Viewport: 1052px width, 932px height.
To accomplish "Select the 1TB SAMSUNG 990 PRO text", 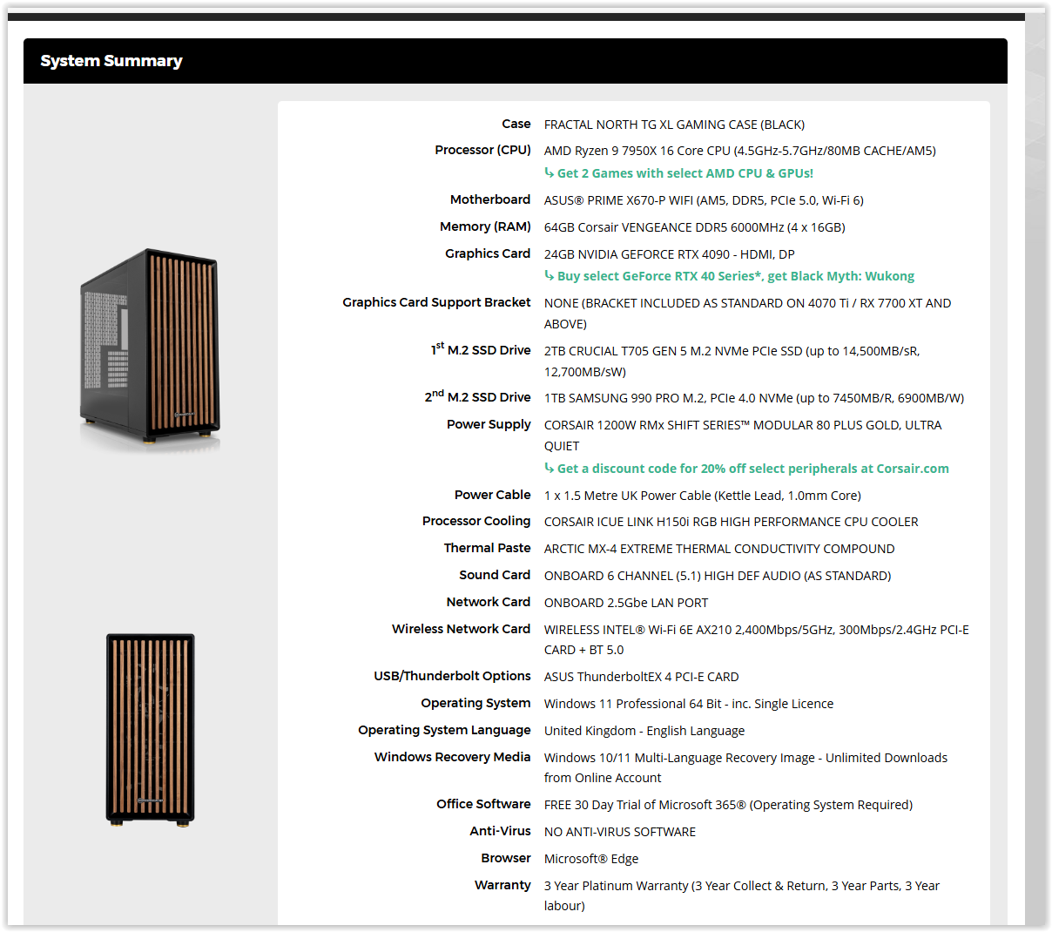I will click(753, 398).
